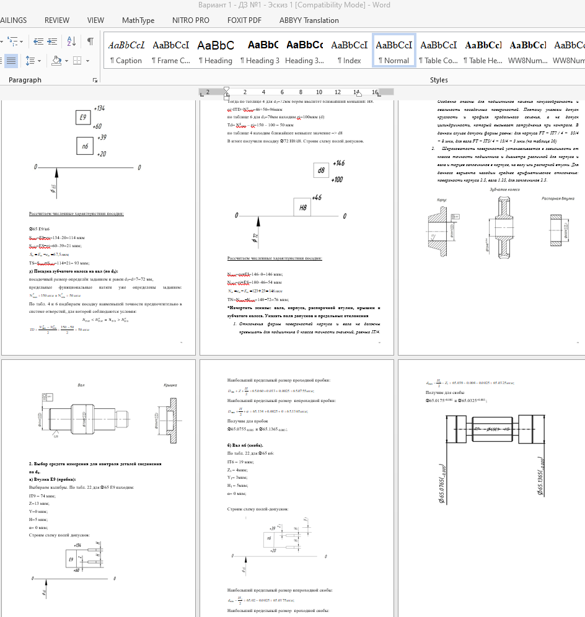The image size is (585, 617).
Task: Click the Decrease Indent icon
Action: pyautogui.click(x=38, y=42)
